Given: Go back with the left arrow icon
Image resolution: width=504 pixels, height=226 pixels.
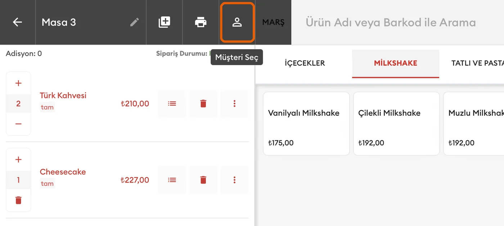Looking at the screenshot, I should pos(17,22).
